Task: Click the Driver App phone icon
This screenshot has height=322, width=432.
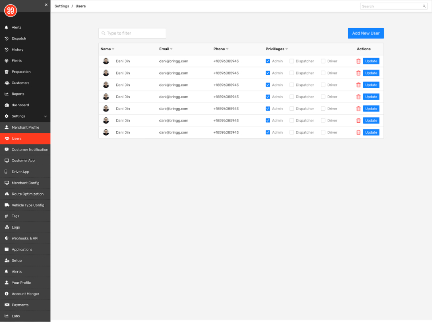Action: coord(6,171)
